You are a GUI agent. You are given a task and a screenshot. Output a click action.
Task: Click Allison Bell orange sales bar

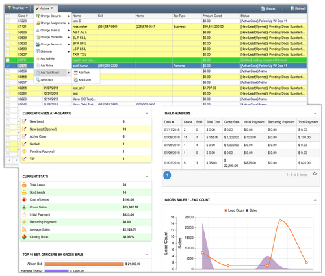click(84, 264)
